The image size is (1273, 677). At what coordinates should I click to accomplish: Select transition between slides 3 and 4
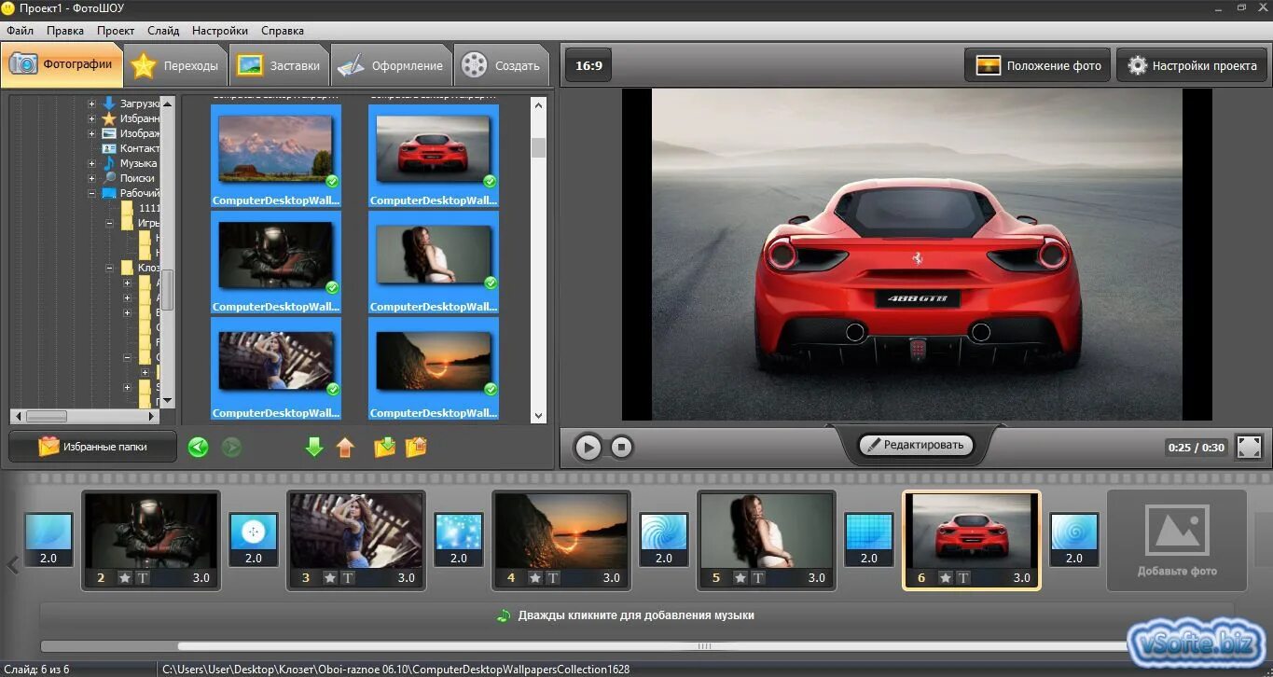(459, 540)
